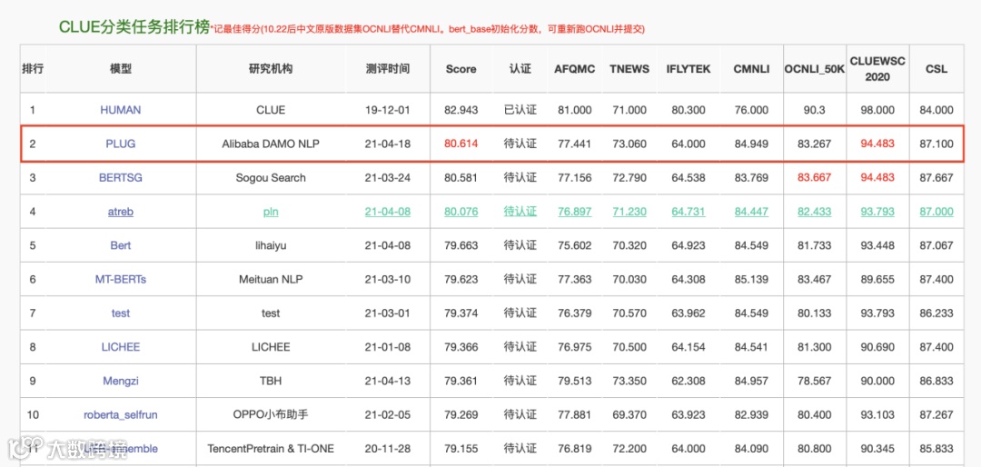The image size is (981, 467).
Task: Select the TencentPretrain & TI-ONE cell
Action: (271, 448)
